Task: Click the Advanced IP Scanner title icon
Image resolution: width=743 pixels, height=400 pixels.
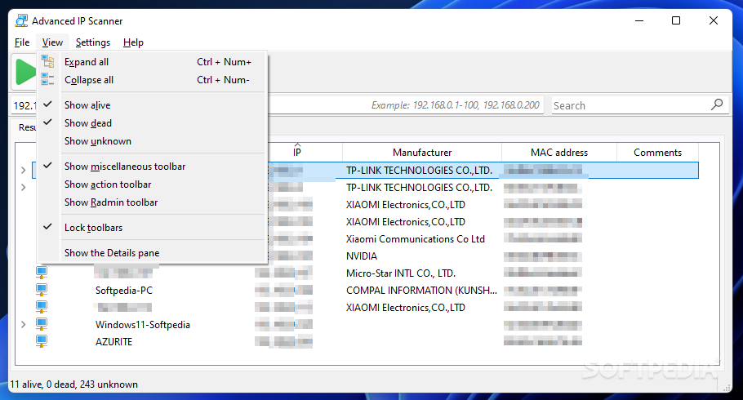Action: (21, 21)
